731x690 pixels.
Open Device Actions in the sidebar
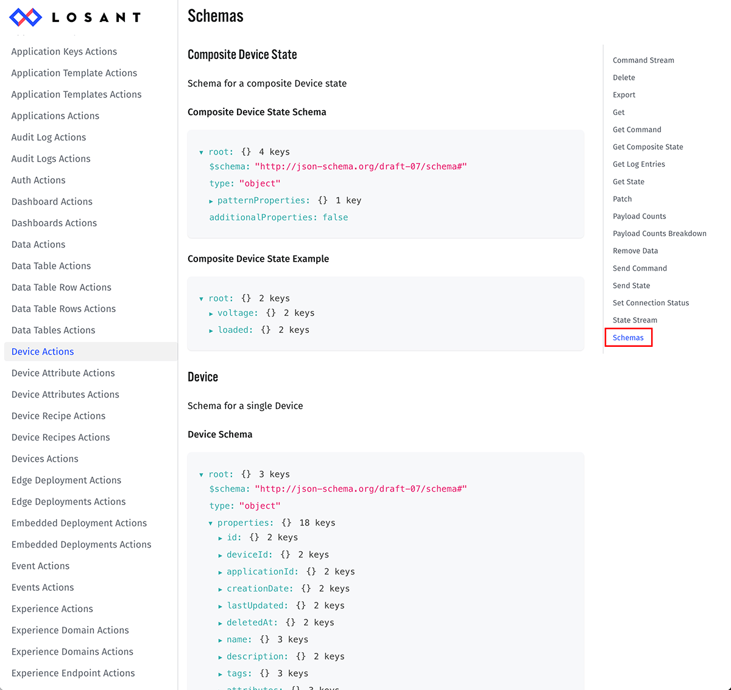pos(43,352)
